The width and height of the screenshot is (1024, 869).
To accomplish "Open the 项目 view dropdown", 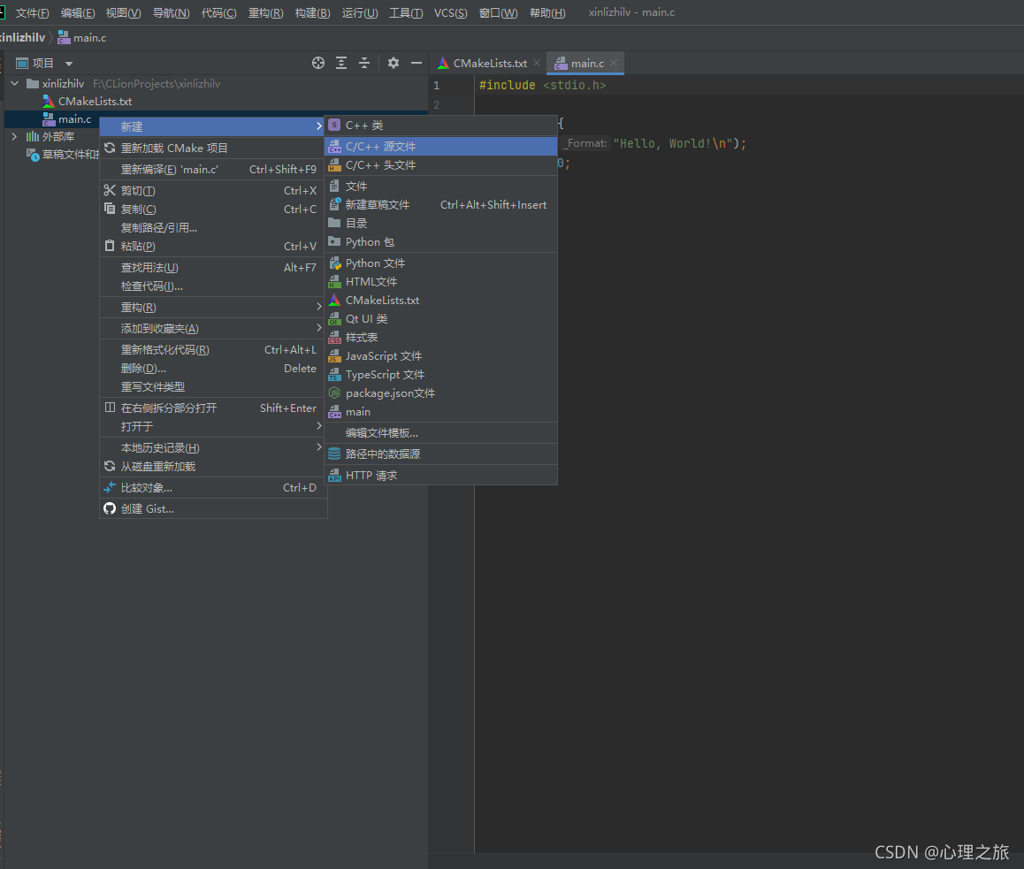I will [69, 64].
